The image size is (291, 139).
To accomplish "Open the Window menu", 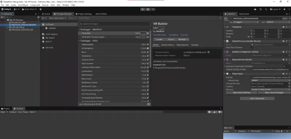I will click(66, 5).
